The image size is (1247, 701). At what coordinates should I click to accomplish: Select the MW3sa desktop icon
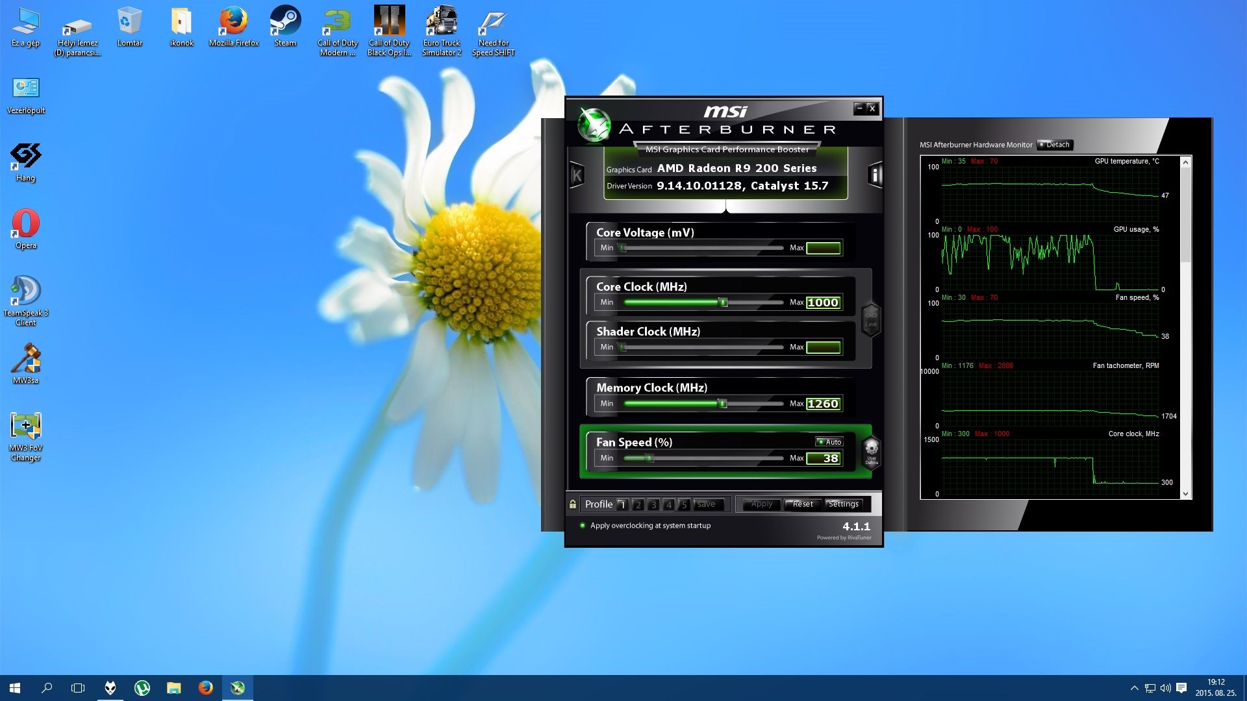[x=25, y=365]
